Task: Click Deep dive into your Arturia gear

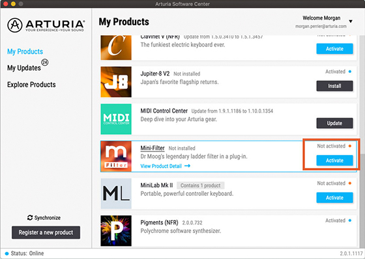Action: pos(179,119)
